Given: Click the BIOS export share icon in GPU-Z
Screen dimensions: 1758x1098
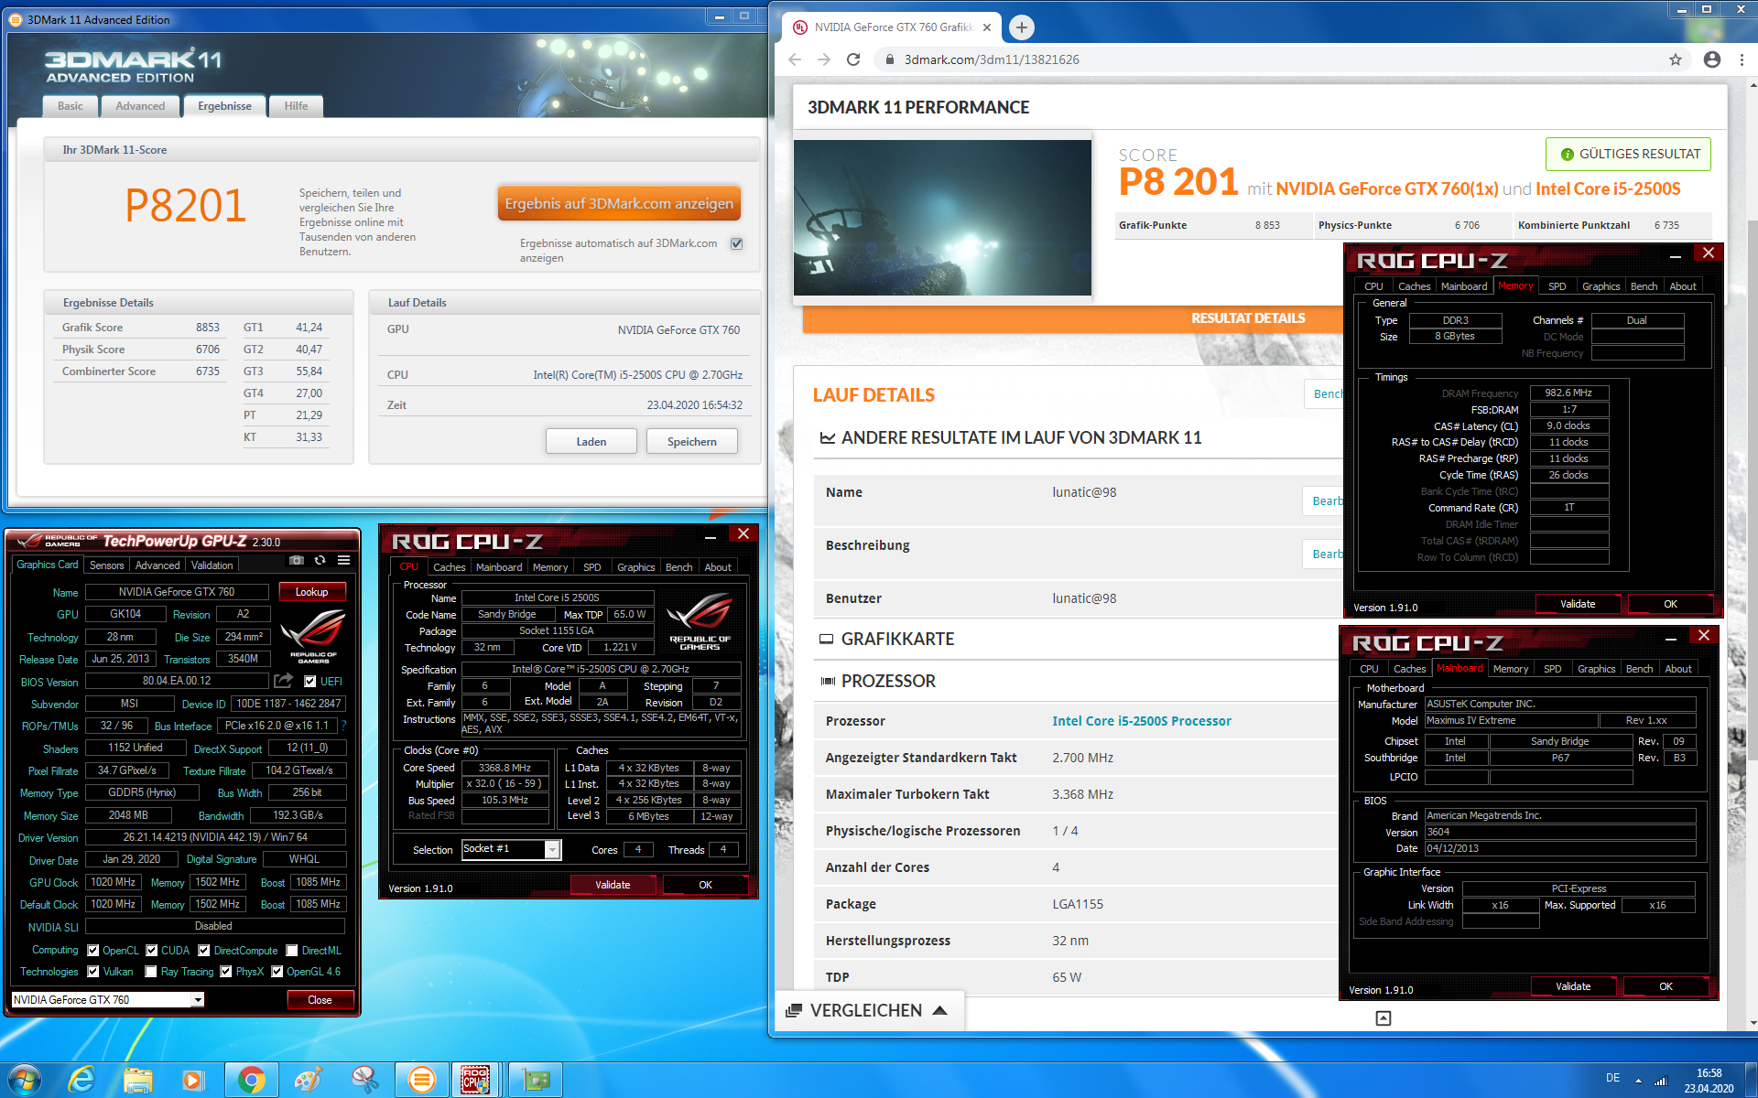Looking at the screenshot, I should pyautogui.click(x=283, y=681).
